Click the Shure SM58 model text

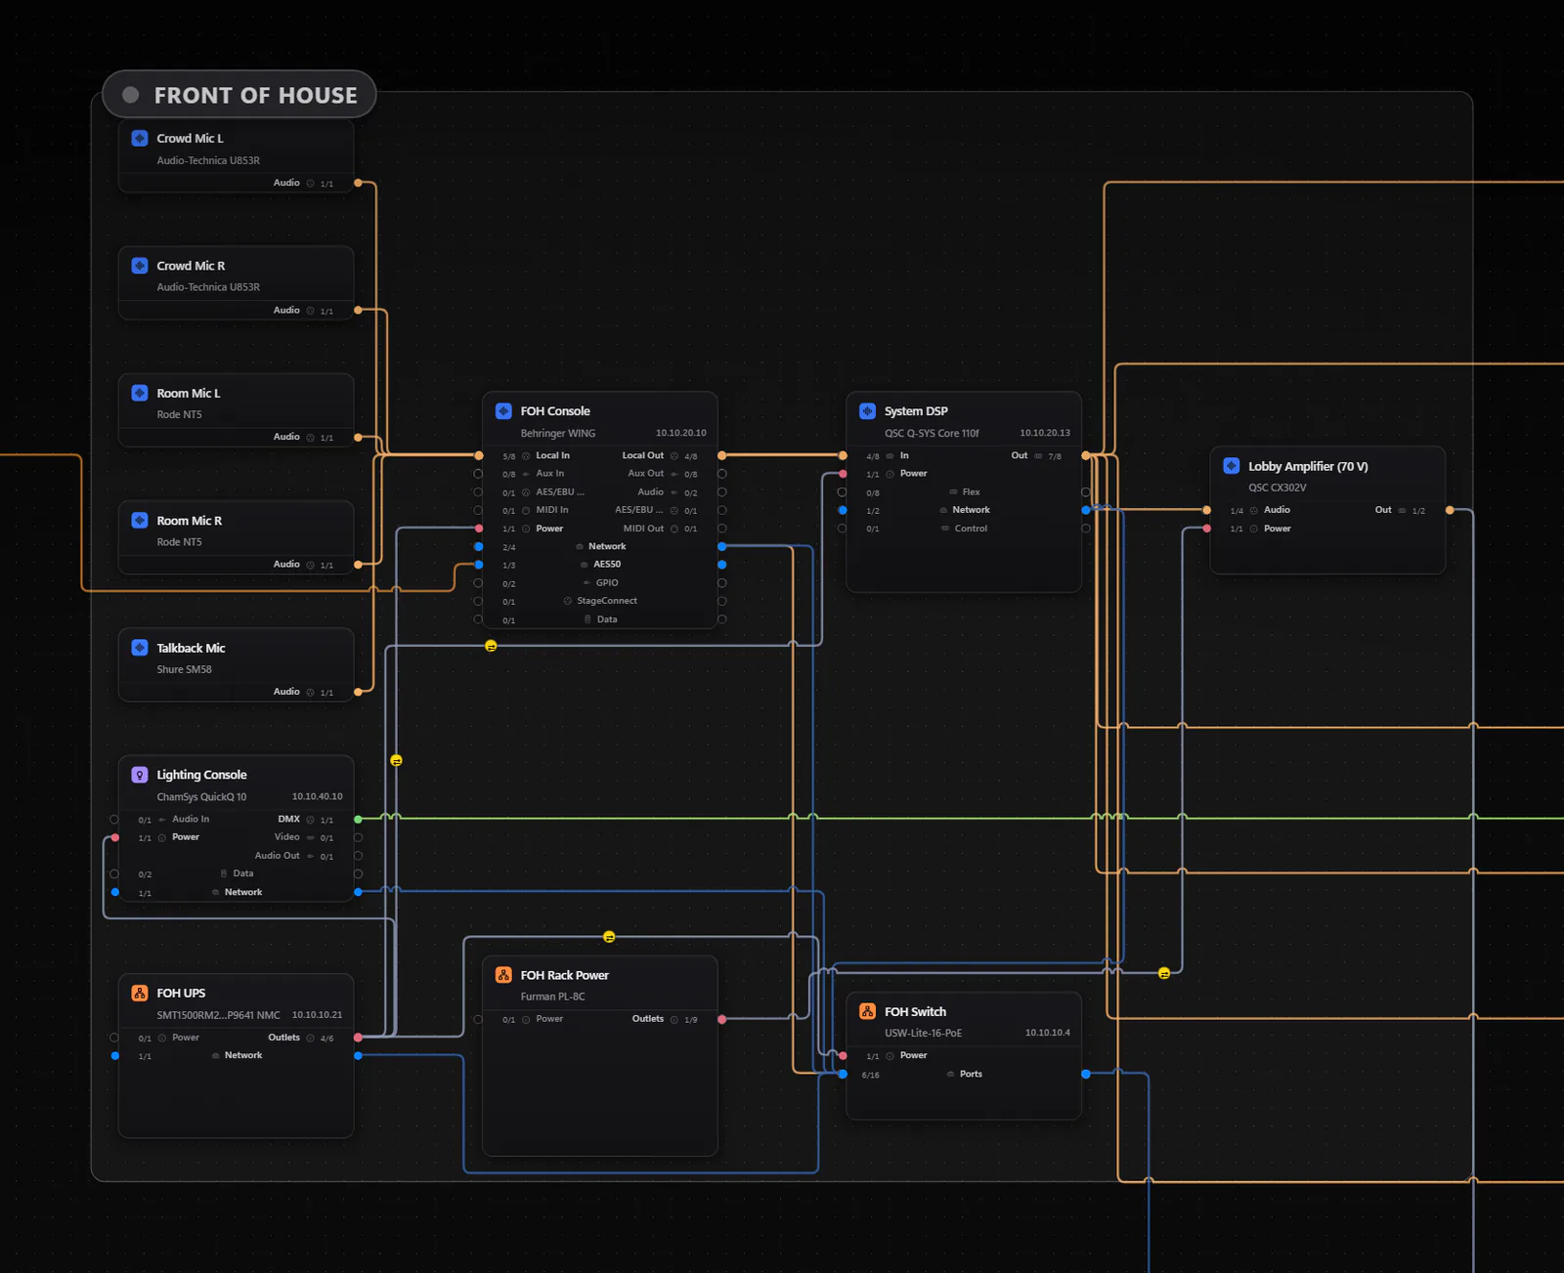click(184, 670)
